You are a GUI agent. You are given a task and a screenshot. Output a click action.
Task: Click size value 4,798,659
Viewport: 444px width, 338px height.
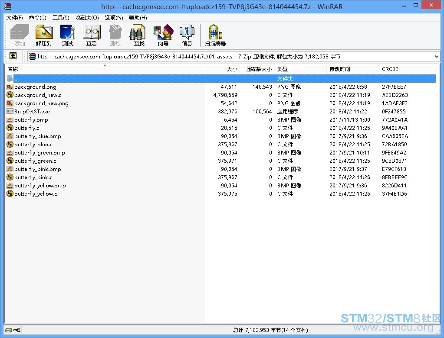point(225,95)
